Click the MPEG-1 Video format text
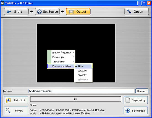Screen dimensions: 152x118 point(72,110)
